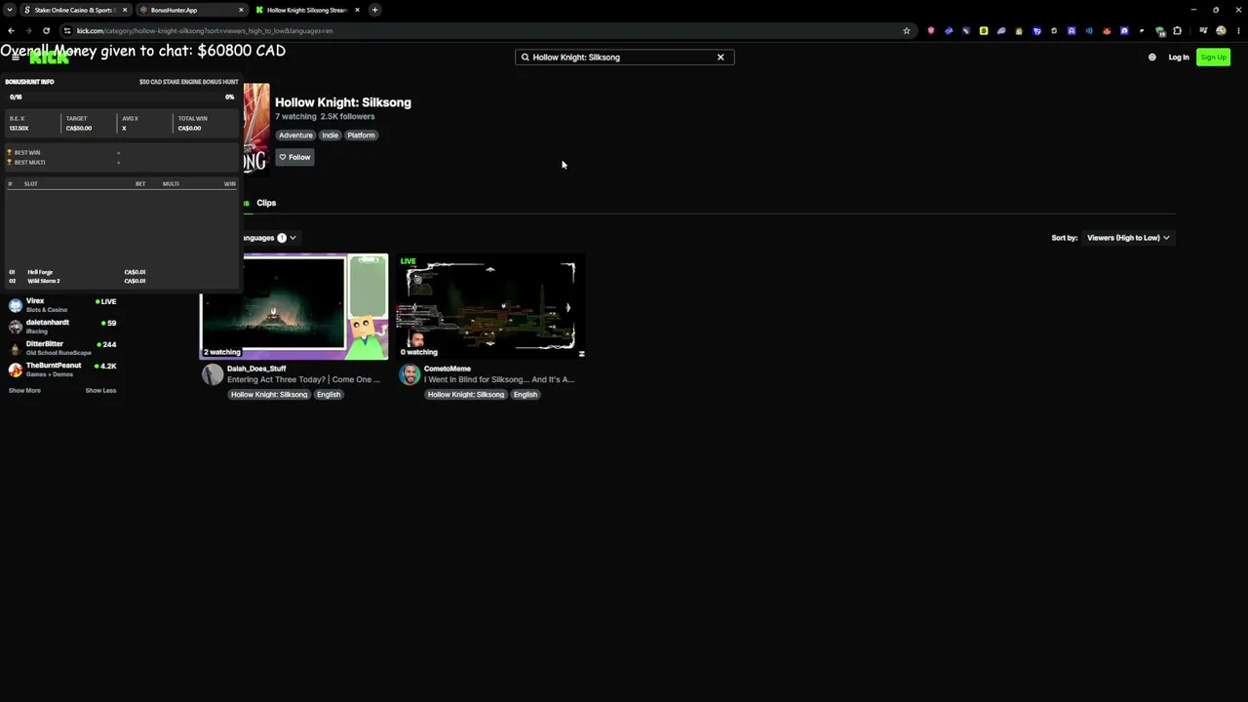
Task: Select the Indie tag
Action: pos(330,136)
